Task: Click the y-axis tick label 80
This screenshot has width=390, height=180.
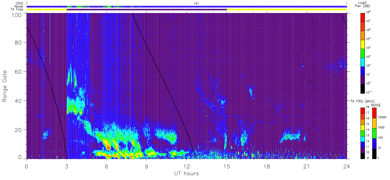Action: click(x=18, y=43)
